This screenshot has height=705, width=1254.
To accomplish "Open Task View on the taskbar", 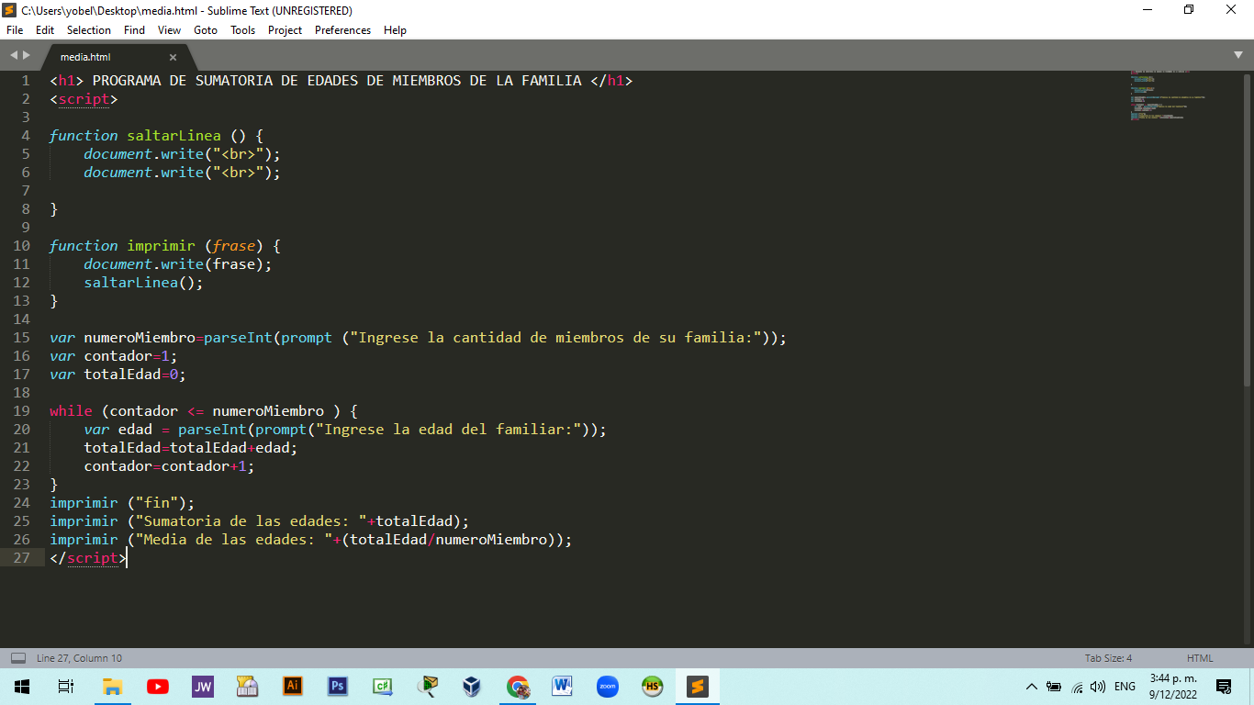I will [x=66, y=686].
